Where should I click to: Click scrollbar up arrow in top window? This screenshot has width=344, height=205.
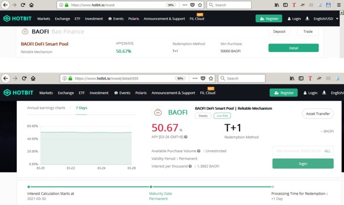click(x=342, y=13)
